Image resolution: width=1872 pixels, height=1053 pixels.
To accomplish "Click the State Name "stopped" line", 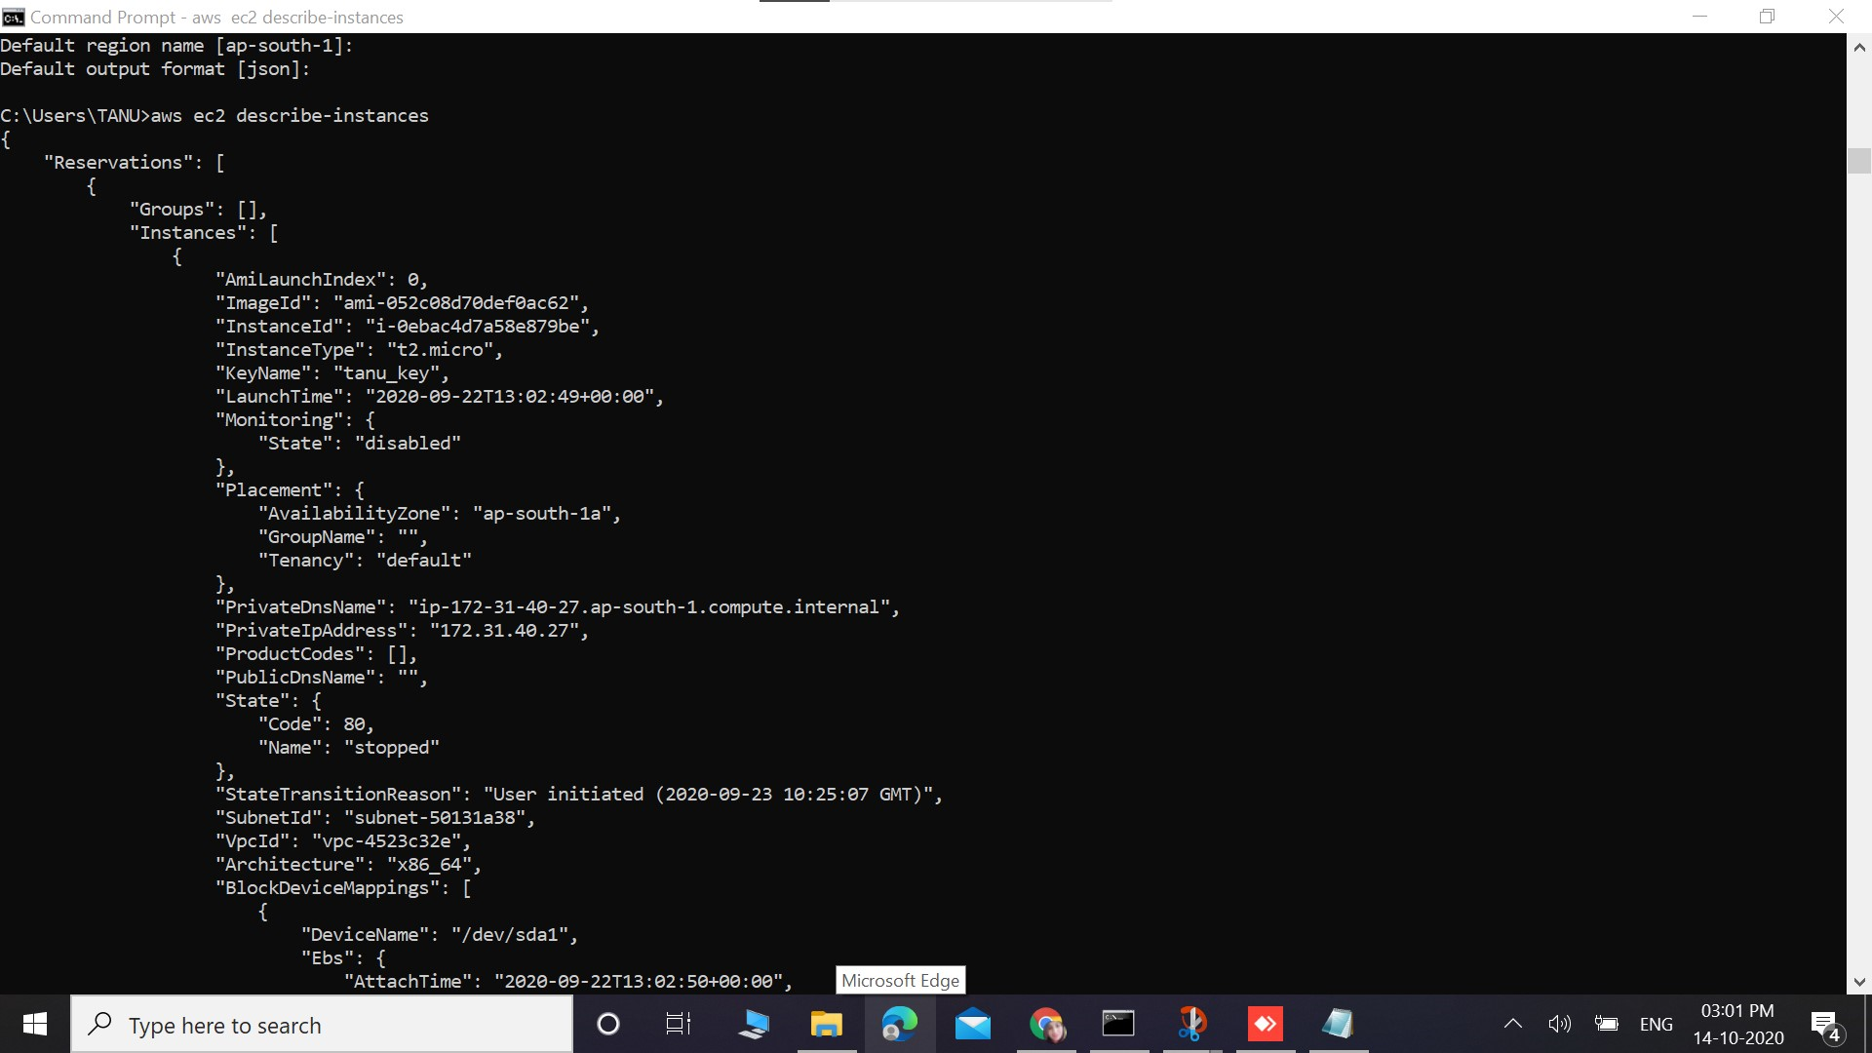I will coord(349,748).
